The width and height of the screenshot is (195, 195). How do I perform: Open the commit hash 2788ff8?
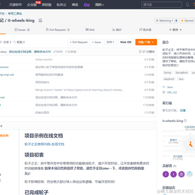click(58, 52)
